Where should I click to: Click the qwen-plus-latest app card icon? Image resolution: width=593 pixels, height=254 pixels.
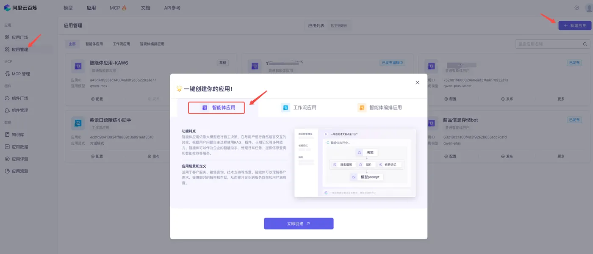coord(431,66)
